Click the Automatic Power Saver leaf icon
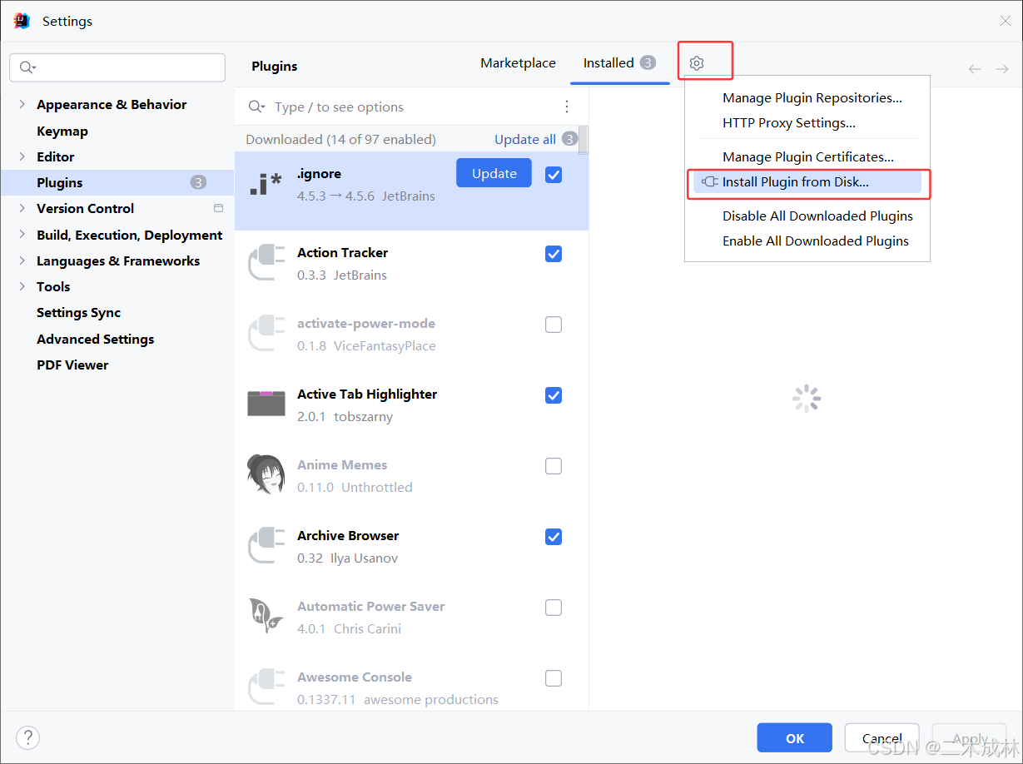This screenshot has height=764, width=1023. (x=266, y=617)
